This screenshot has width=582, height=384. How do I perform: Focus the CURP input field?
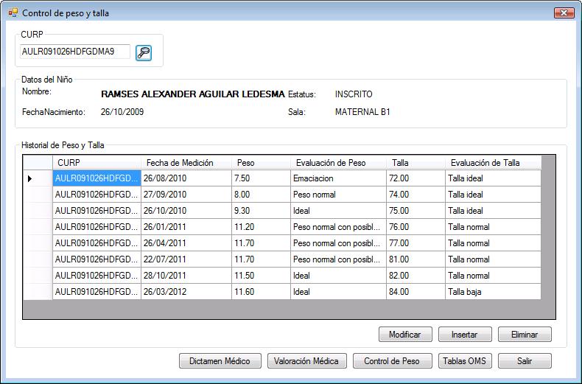tap(75, 52)
